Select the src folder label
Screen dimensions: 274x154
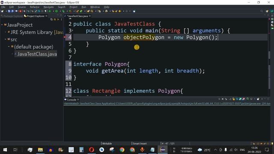14,40
